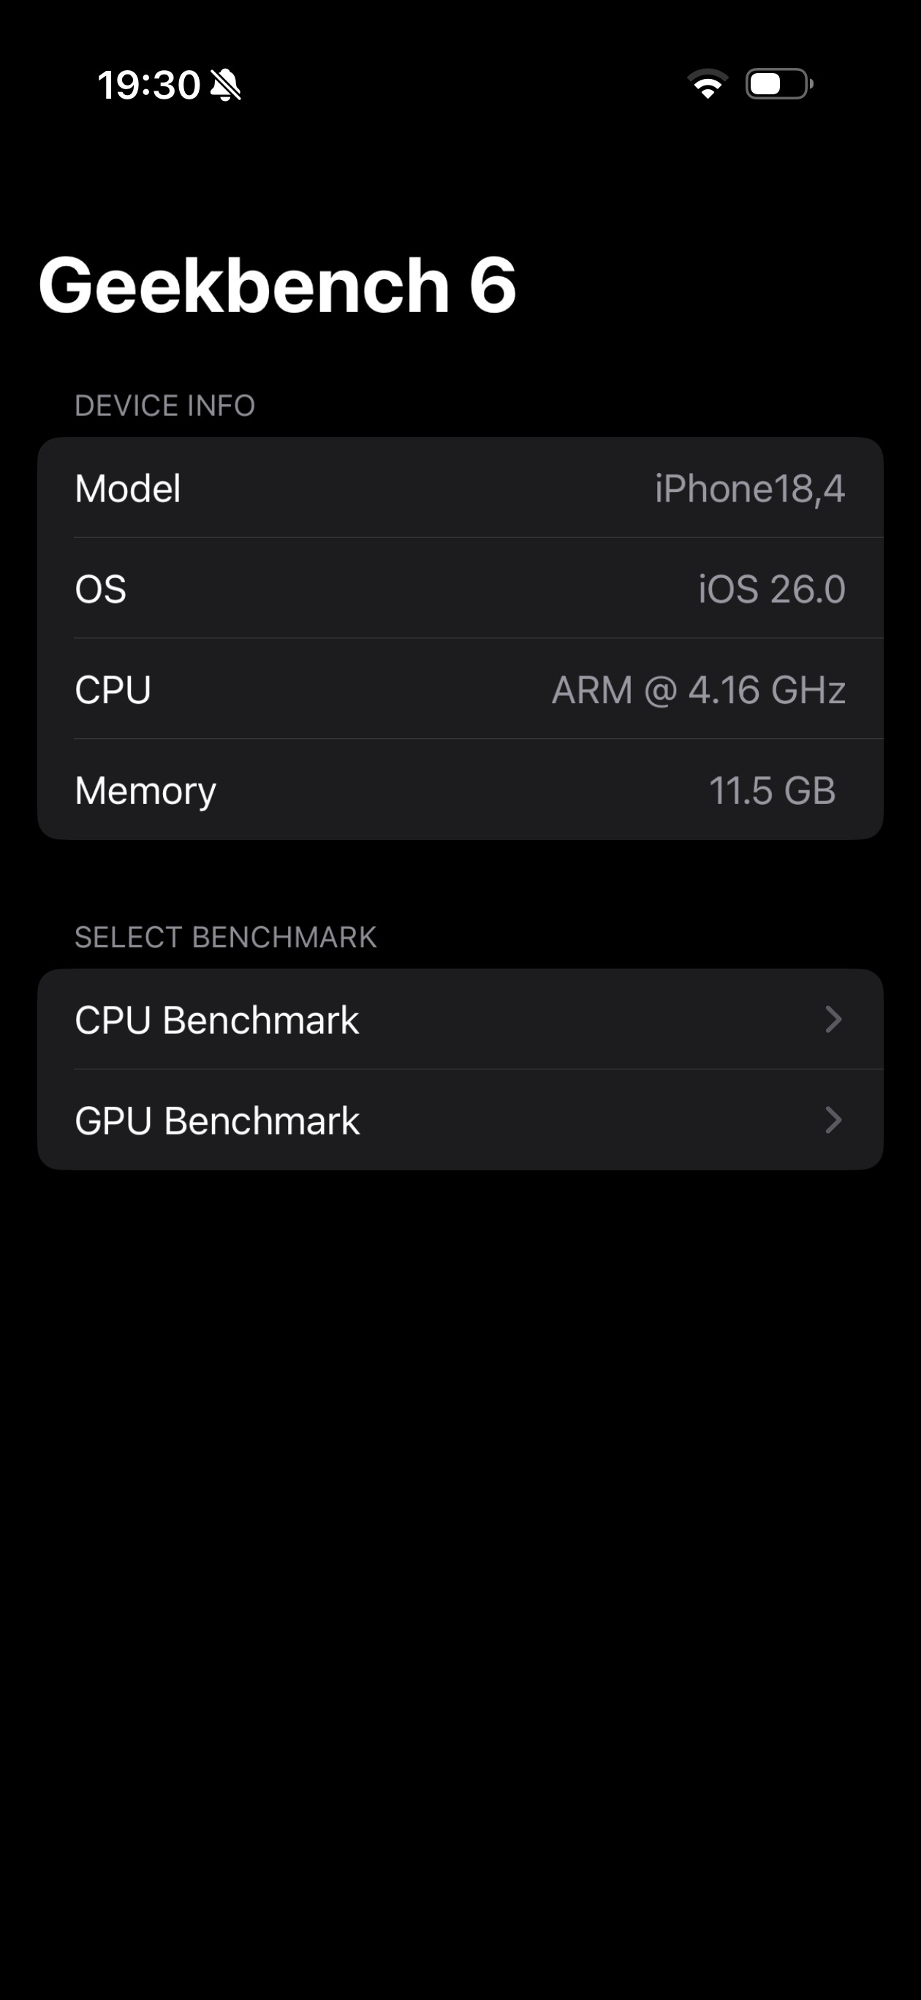The height and width of the screenshot is (2000, 921).
Task: Tap the silent mode bell icon
Action: click(226, 85)
